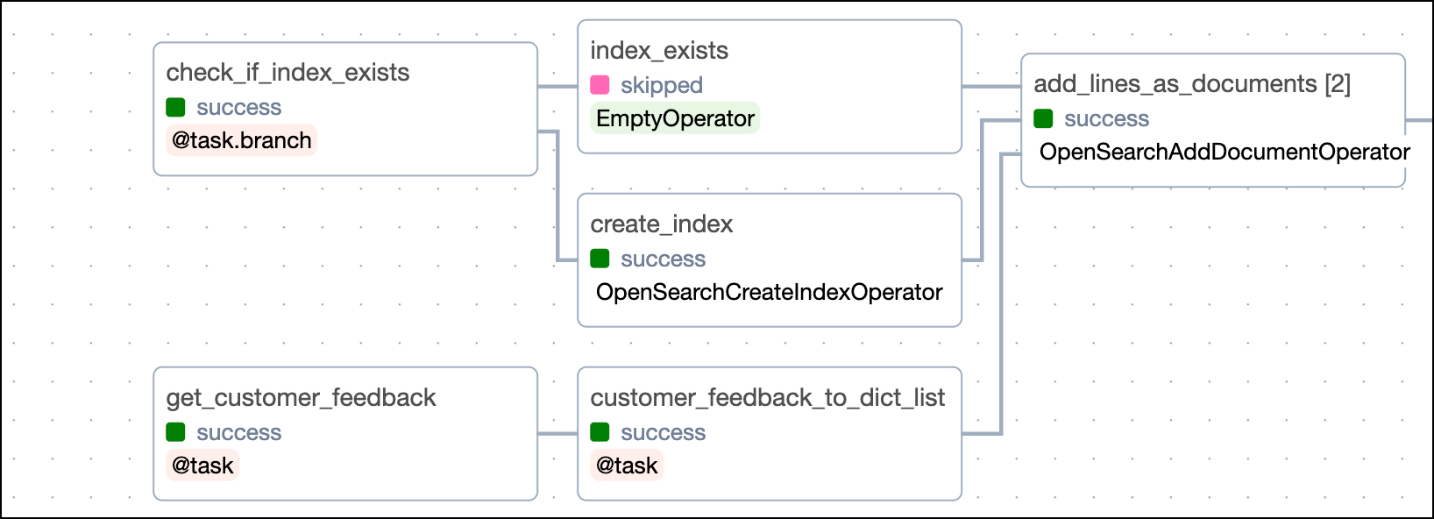The width and height of the screenshot is (1434, 519).
Task: Click the green status square in get_customer_feedback
Action: coord(175,432)
